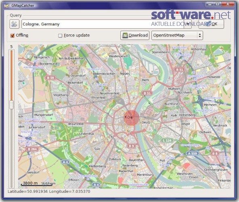This screenshot has width=239, height=202.
Task: Uncheck the Offline checkbox
Action: 12,36
